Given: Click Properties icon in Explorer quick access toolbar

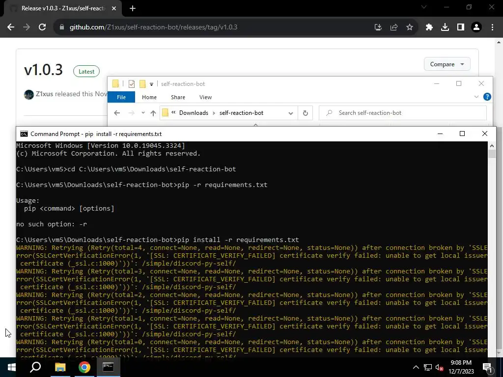Looking at the screenshot, I should (132, 84).
